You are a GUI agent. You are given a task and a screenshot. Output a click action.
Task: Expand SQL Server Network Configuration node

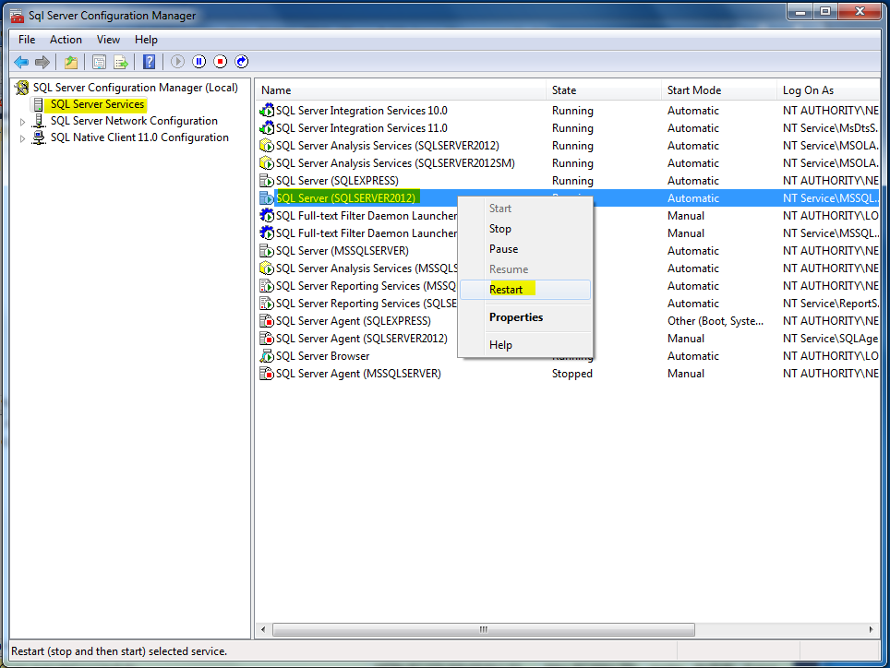(22, 122)
